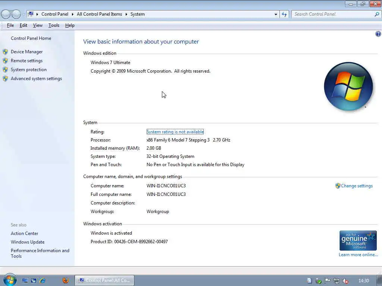Click the shield icon beside Remote settings
This screenshot has width=382, height=286.
[5, 61]
